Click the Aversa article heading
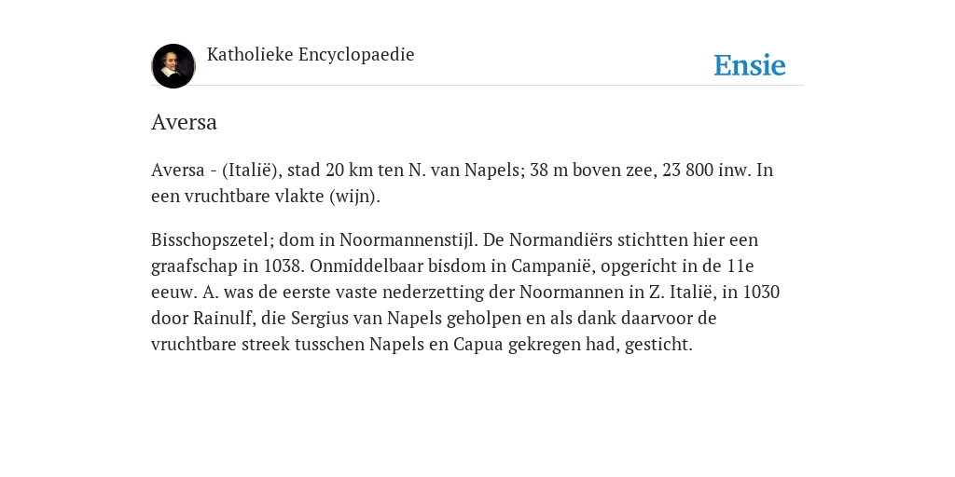955x477 pixels. [184, 122]
